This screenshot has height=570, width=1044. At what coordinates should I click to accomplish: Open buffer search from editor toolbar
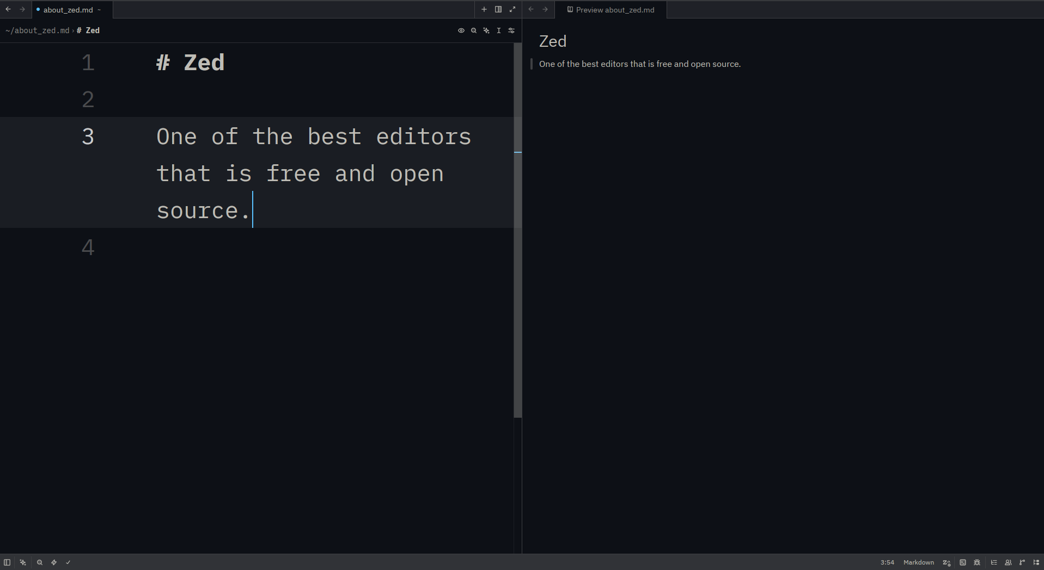pyautogui.click(x=473, y=30)
